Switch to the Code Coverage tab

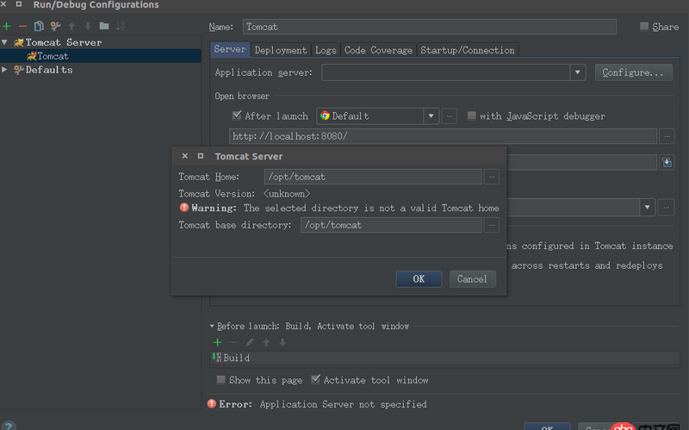pyautogui.click(x=378, y=50)
